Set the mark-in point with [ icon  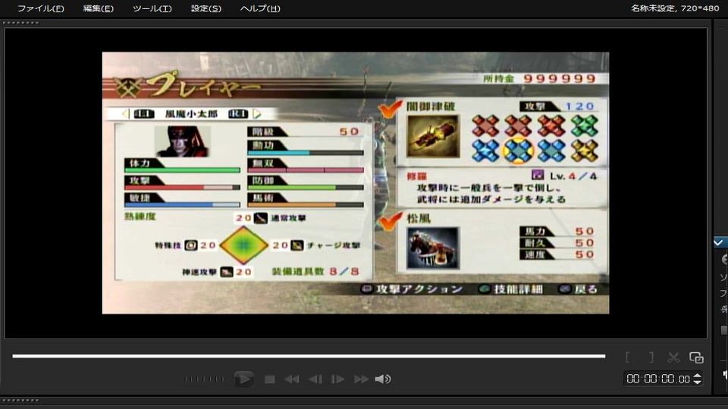pos(628,357)
